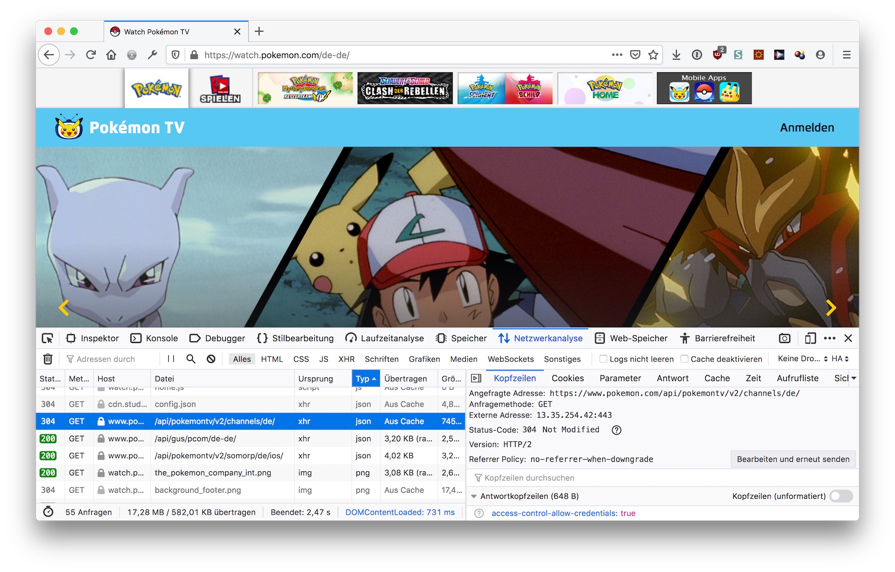This screenshot has height=572, width=895.
Task: Open the Firefox account avatar icon
Action: (820, 55)
